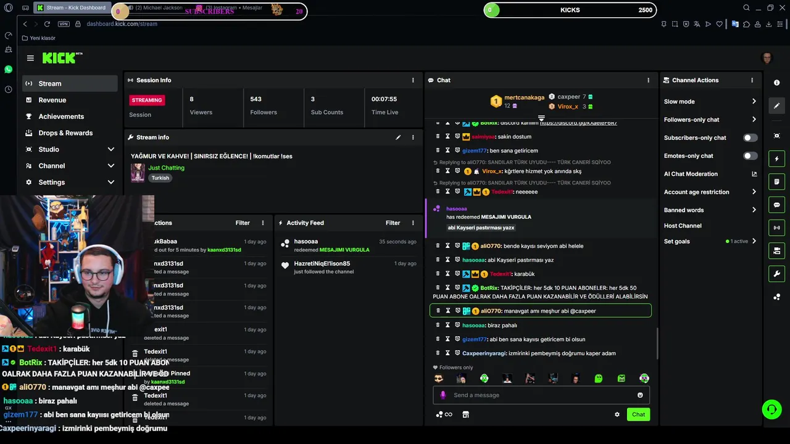
Task: Open Slow mode options arrow
Action: coord(754,102)
